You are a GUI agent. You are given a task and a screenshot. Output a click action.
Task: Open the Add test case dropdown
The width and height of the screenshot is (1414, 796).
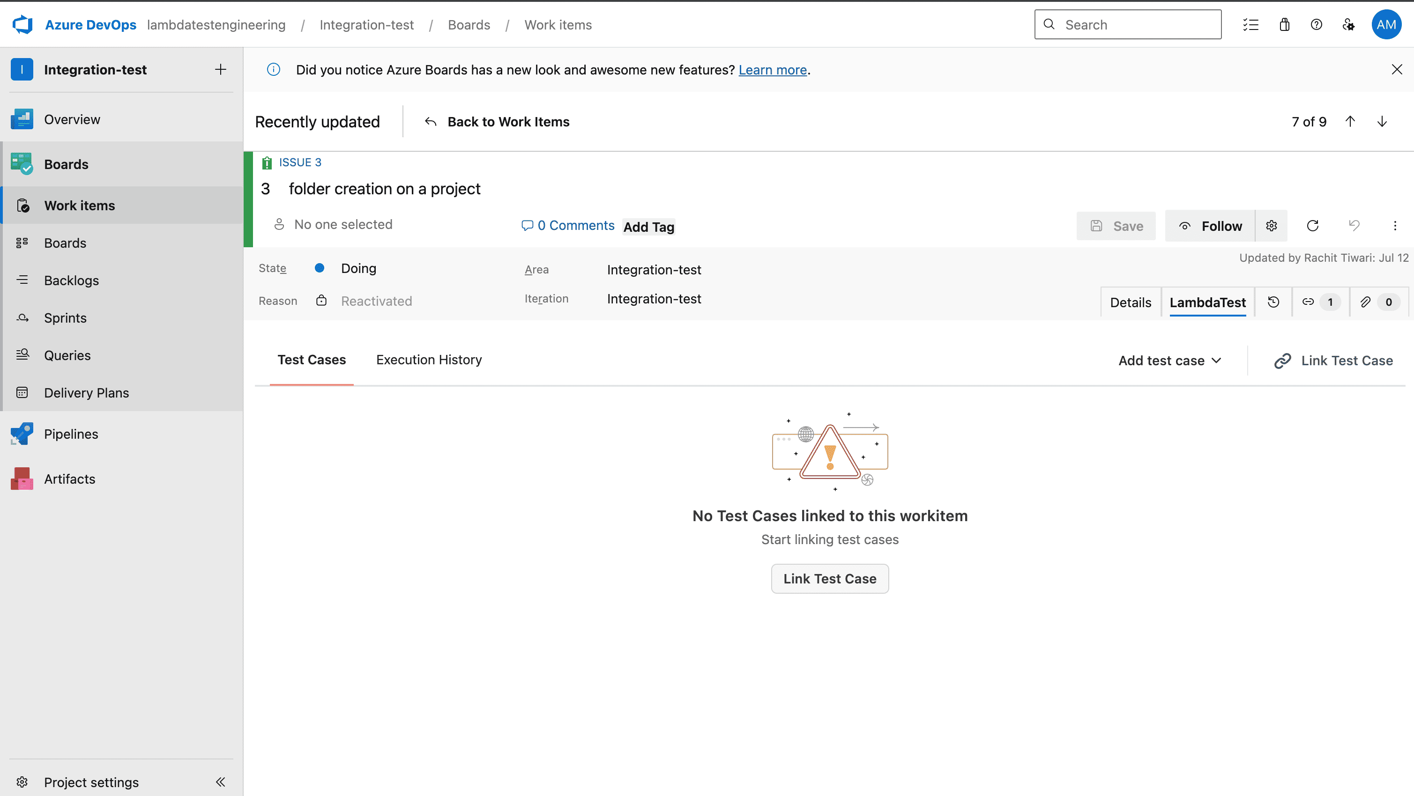(1170, 360)
